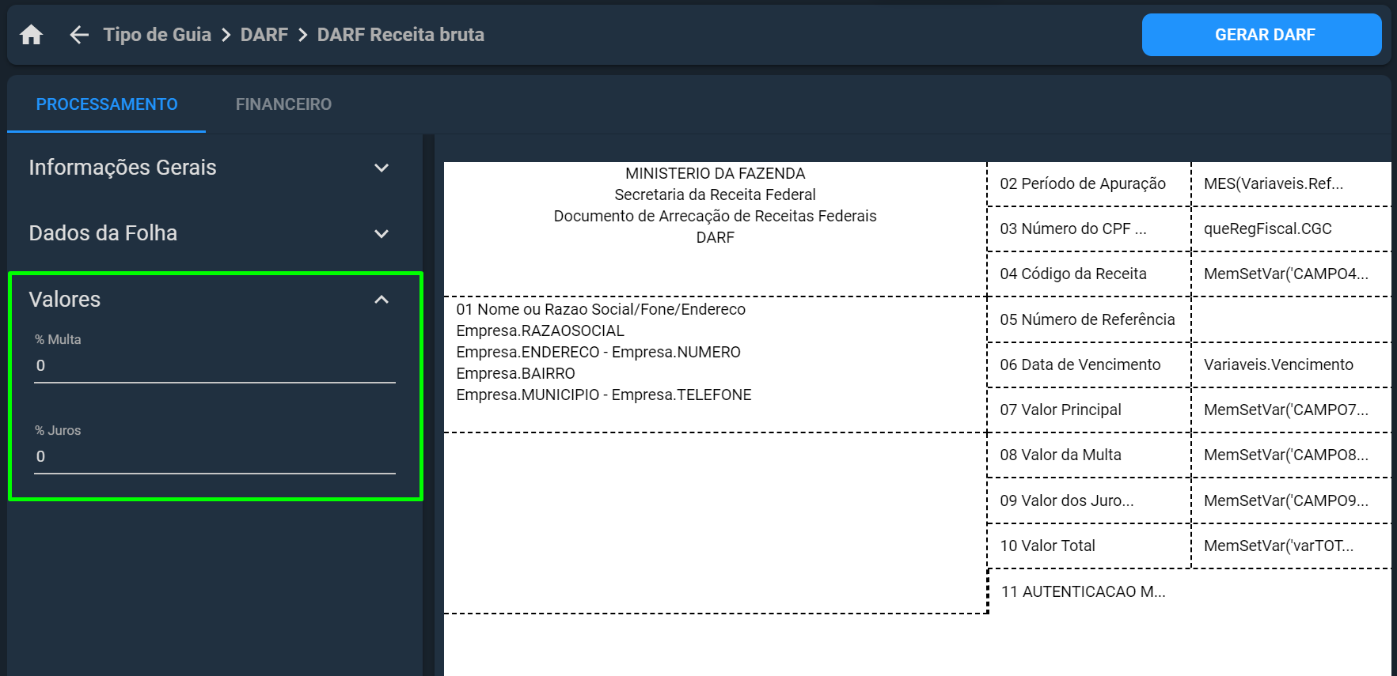
Task: Click Variaveis.Vencimento value cell
Action: pyautogui.click(x=1292, y=365)
